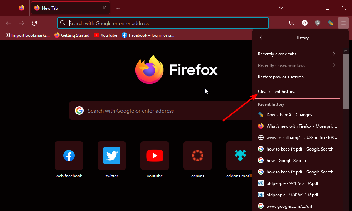Image resolution: width=352 pixels, height=211 pixels.
Task: Click the Firefox View icon in tab bar
Action: point(21,8)
